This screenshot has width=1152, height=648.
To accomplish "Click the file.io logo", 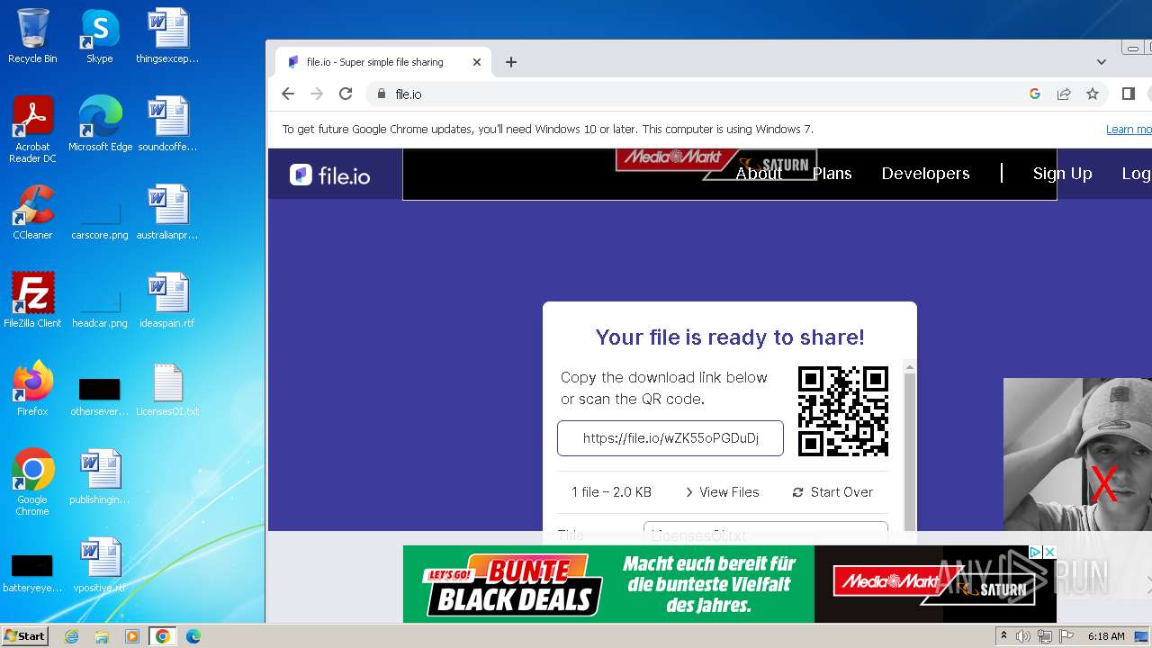I will coord(329,175).
